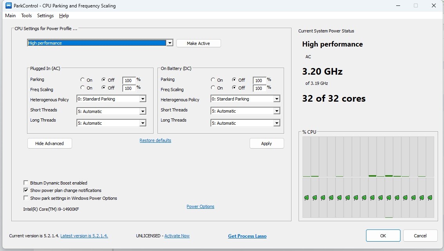The width and height of the screenshot is (444, 251).
Task: Open the Settings menu
Action: click(45, 16)
